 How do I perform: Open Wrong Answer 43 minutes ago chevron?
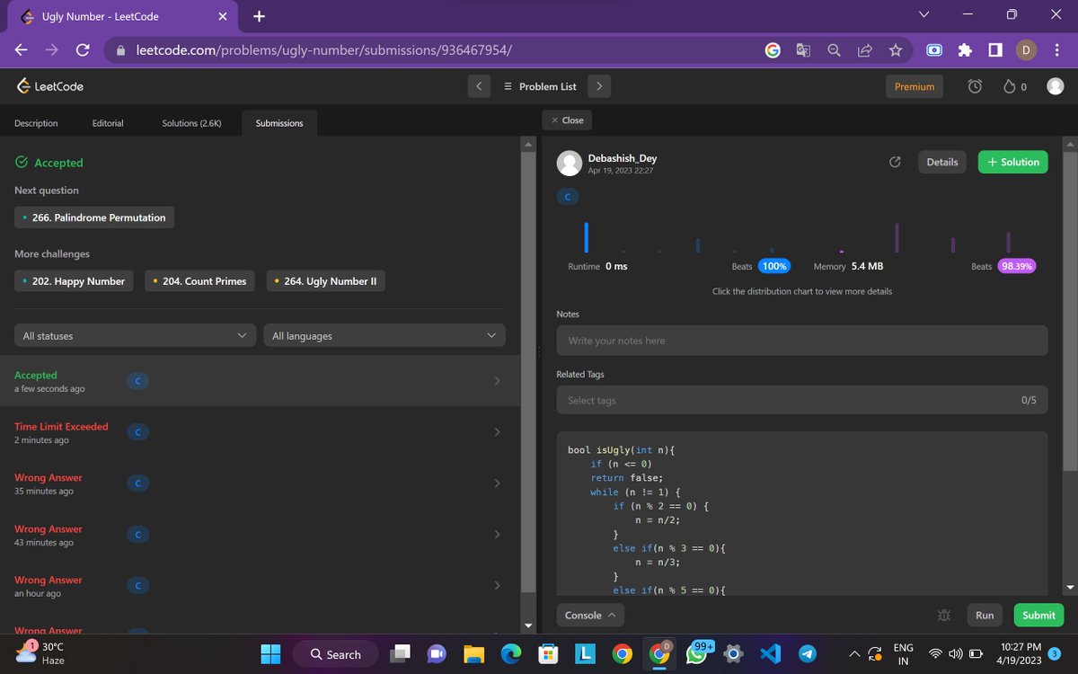click(498, 535)
